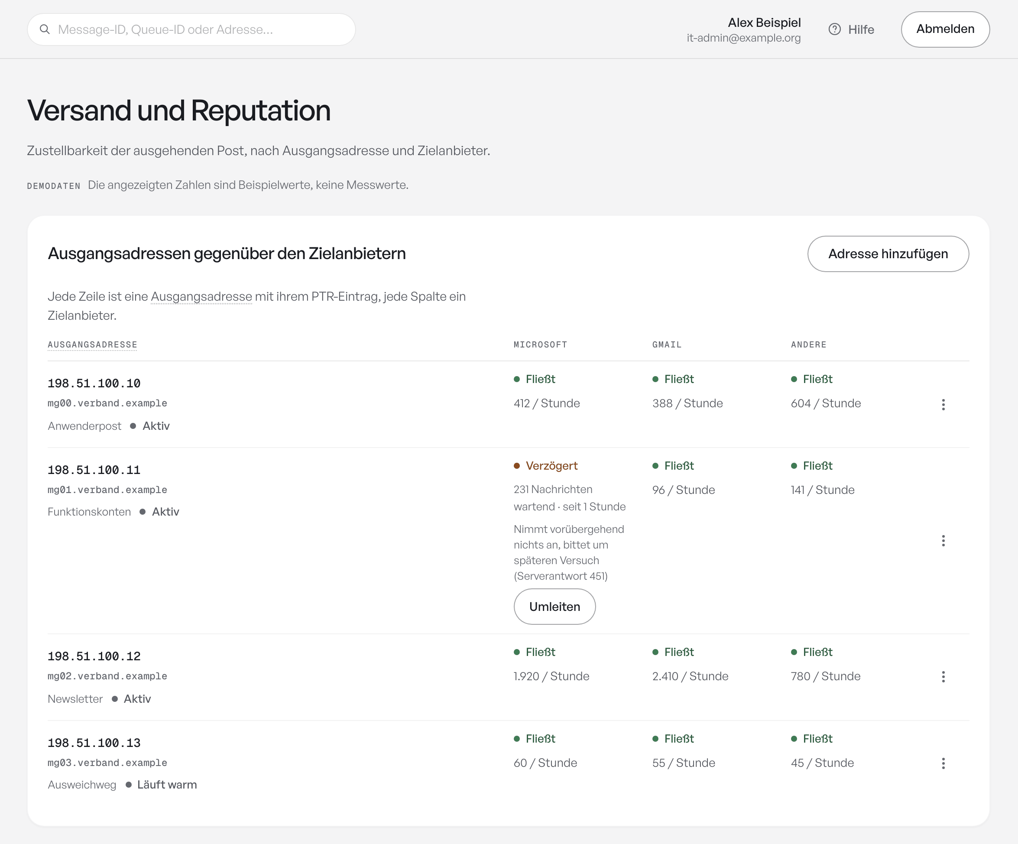The image size is (1018, 844).
Task: Click the 96 / Stunde Gmail rate
Action: point(684,490)
